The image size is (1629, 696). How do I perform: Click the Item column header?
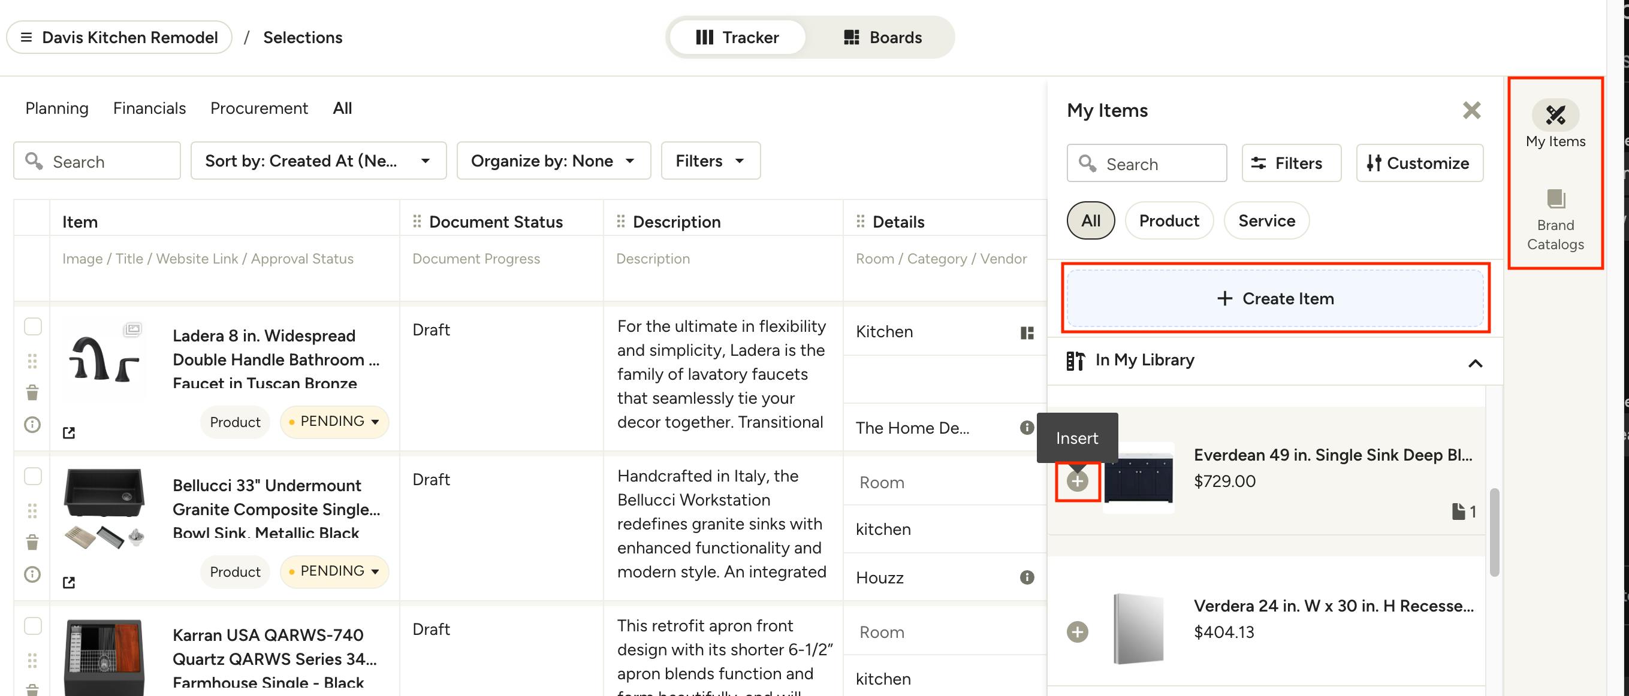tap(80, 222)
